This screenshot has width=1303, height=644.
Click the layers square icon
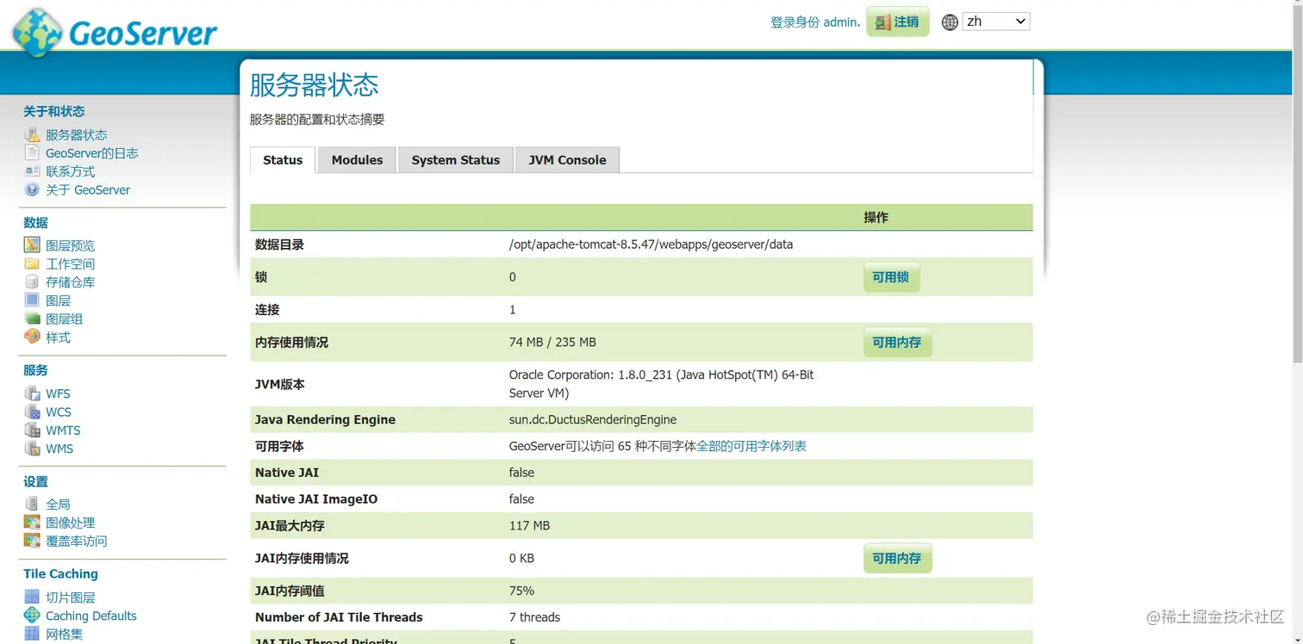(x=32, y=300)
